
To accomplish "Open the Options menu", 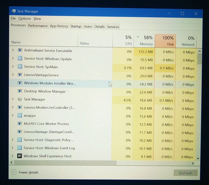I will pos(25,19).
